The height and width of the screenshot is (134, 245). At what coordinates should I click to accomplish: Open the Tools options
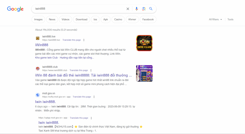(230, 20)
